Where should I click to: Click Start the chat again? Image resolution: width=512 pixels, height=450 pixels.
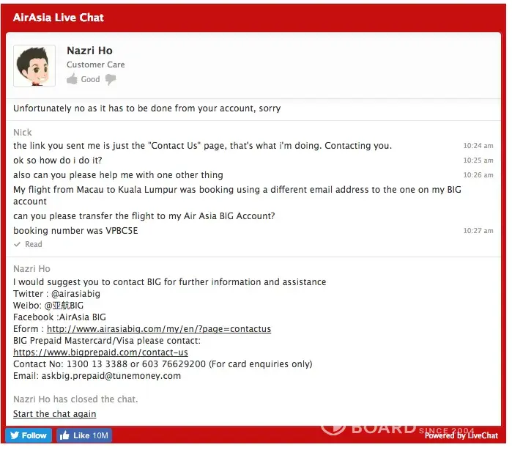click(54, 414)
